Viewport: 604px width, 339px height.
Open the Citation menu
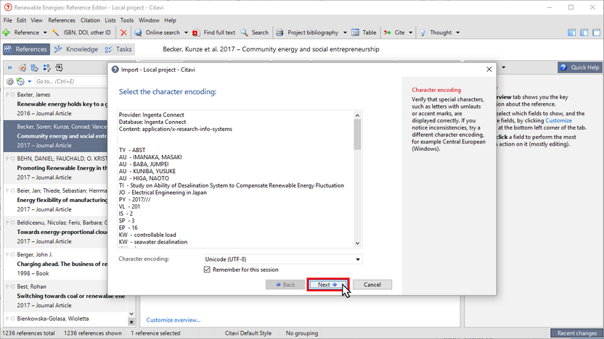pos(90,20)
